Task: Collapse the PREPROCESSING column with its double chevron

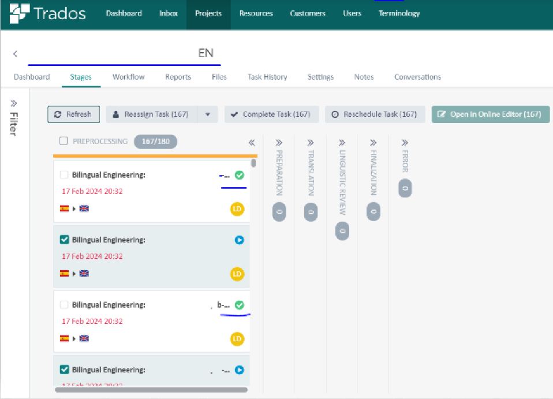Action: tap(251, 140)
